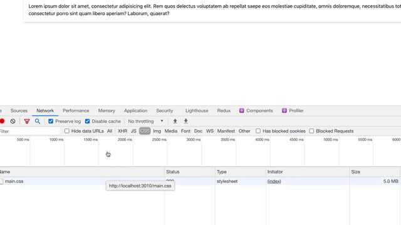Filter requests by Media
This screenshot has height=225, width=401.
[171, 131]
